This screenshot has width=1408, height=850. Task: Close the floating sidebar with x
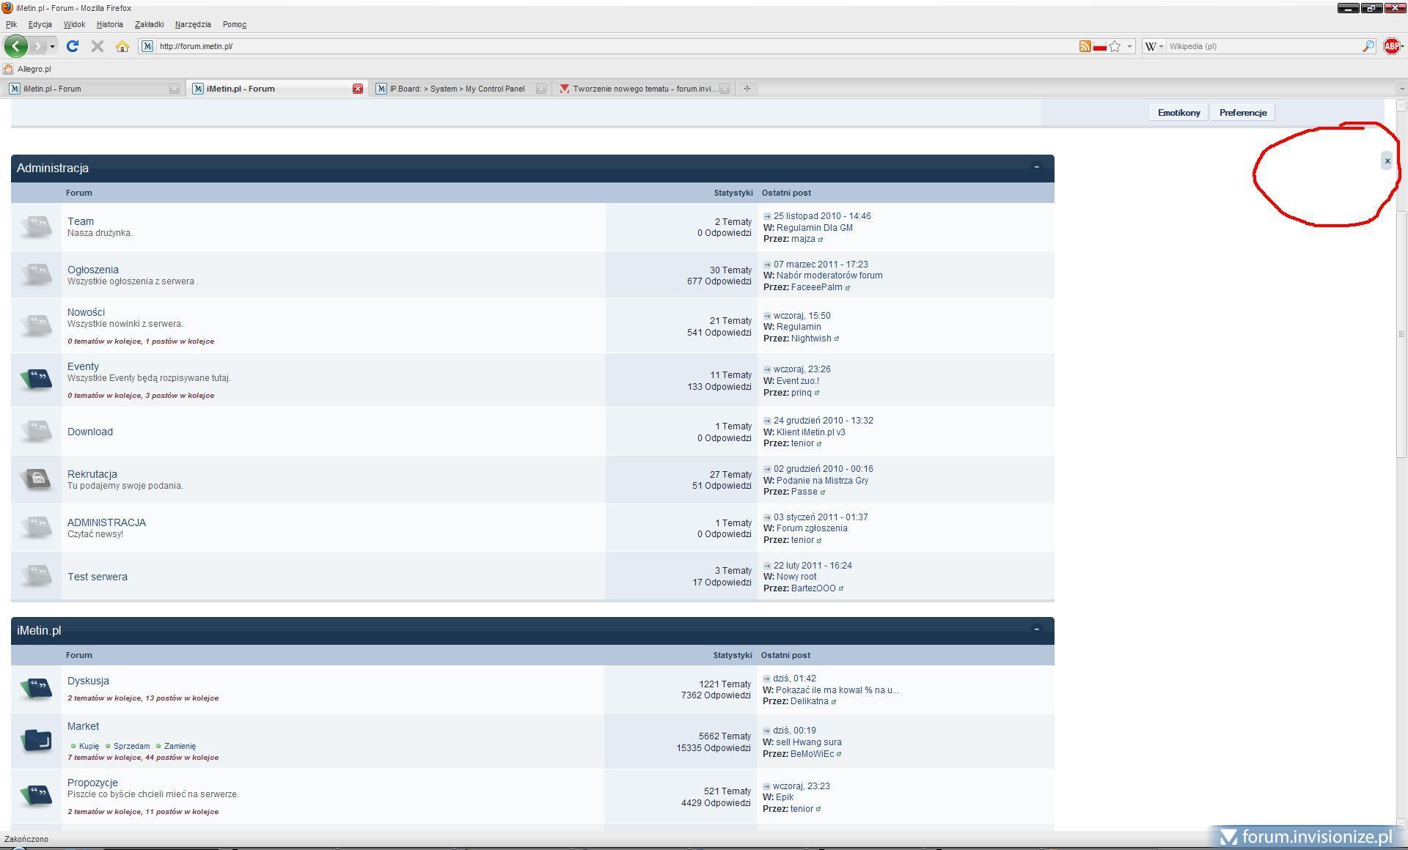(1387, 161)
